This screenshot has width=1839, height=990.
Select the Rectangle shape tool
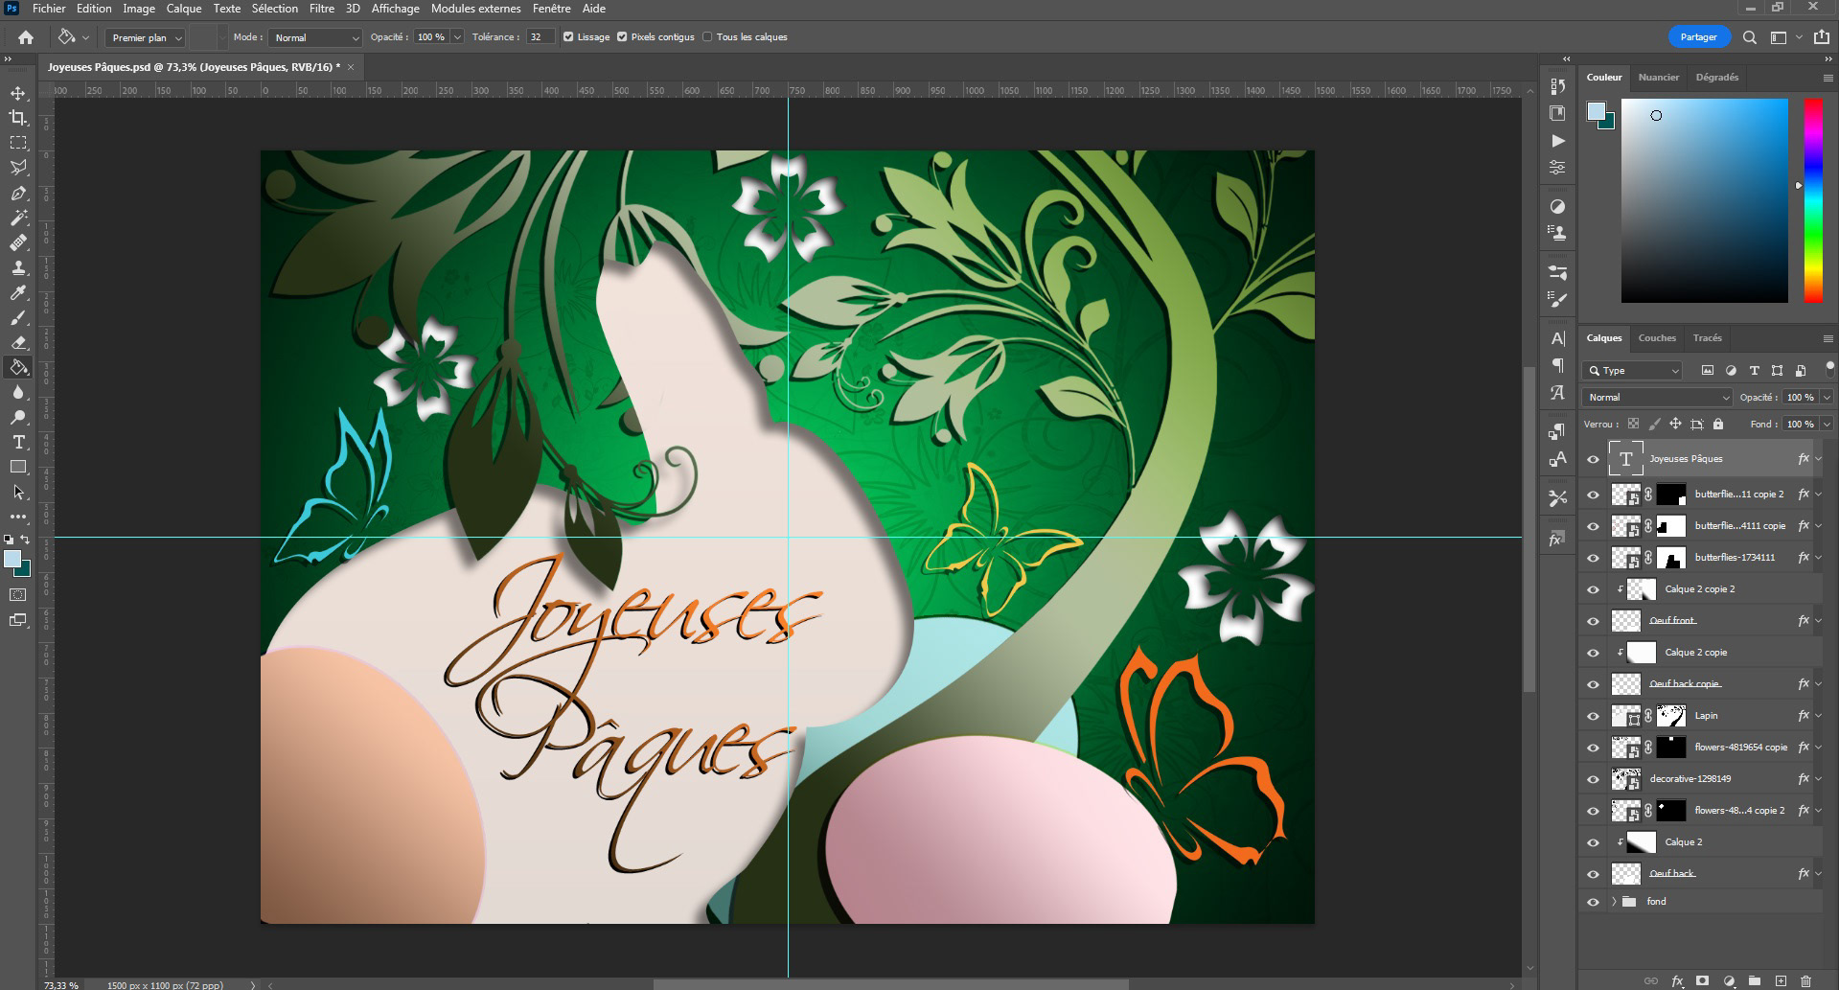coord(18,467)
